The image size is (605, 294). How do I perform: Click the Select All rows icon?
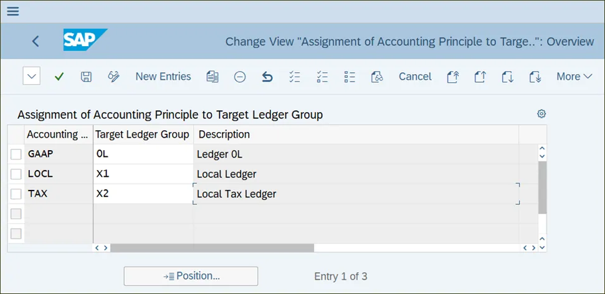pos(295,77)
